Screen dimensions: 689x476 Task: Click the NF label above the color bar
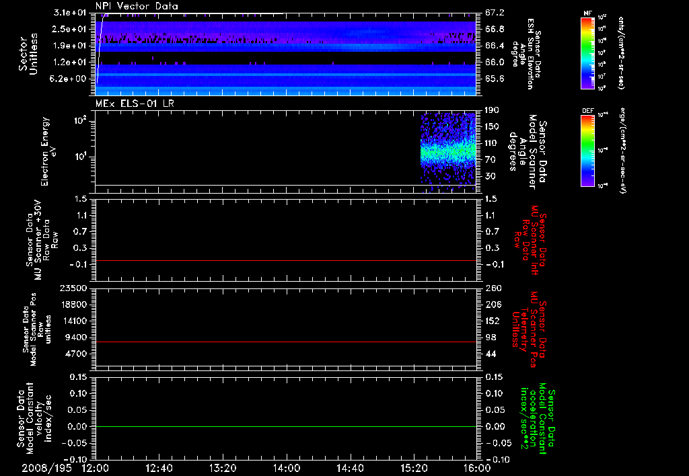click(588, 13)
